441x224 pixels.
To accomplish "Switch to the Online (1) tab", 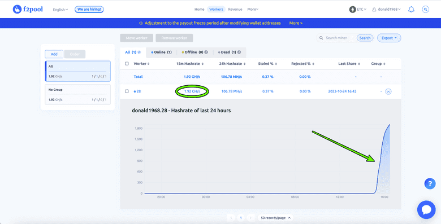I will pyautogui.click(x=162, y=52).
